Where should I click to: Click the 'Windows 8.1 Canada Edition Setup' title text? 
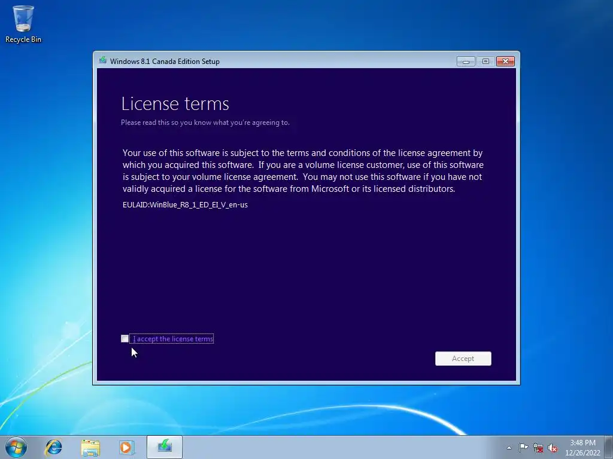pyautogui.click(x=165, y=62)
